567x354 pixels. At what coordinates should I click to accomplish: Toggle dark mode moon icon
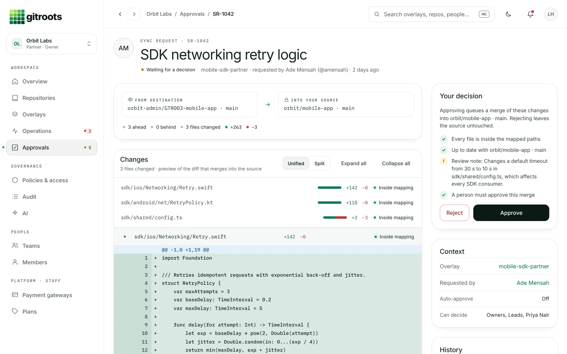coord(508,14)
